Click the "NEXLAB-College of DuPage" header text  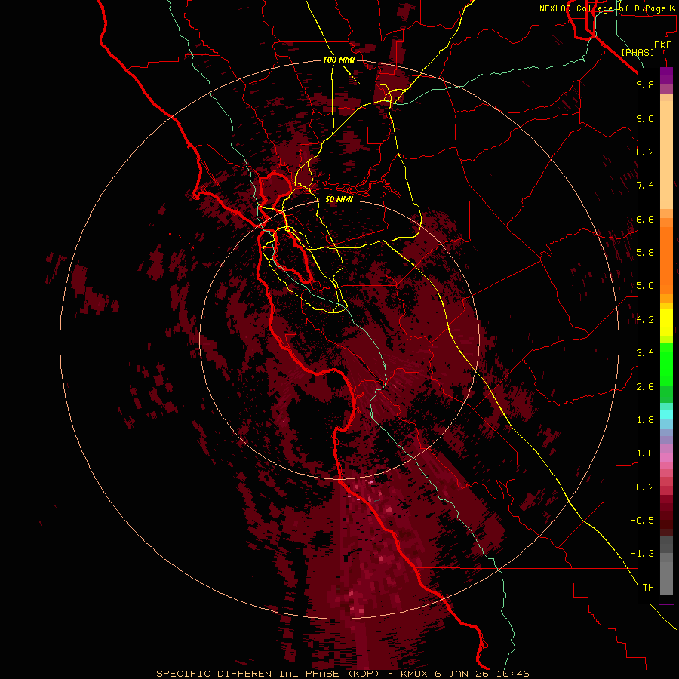click(602, 8)
